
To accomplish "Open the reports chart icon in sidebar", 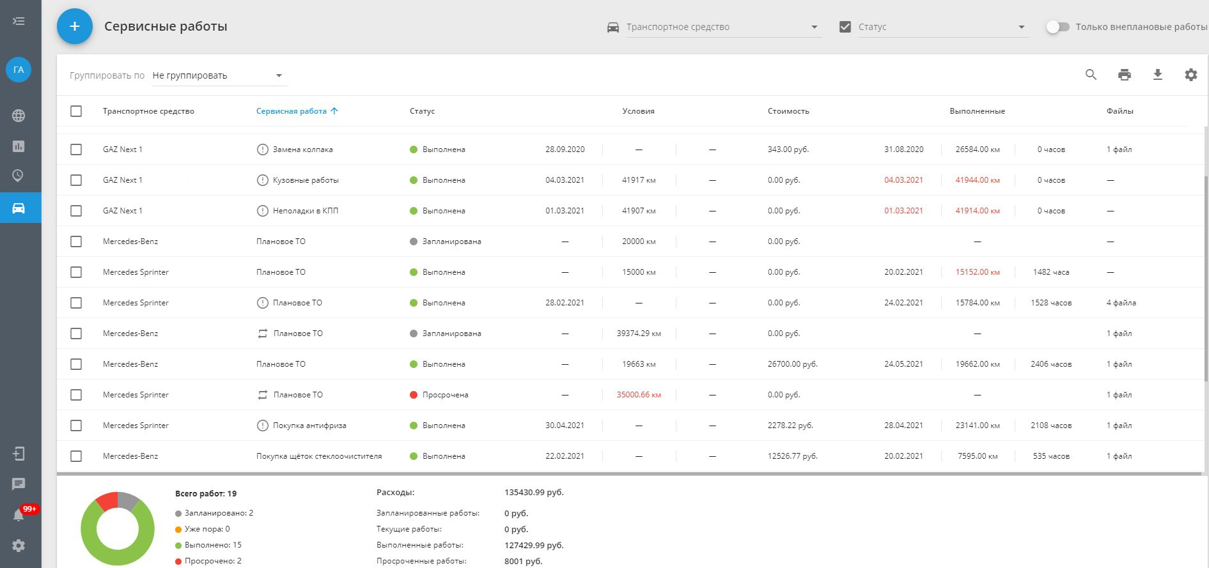I will (19, 146).
